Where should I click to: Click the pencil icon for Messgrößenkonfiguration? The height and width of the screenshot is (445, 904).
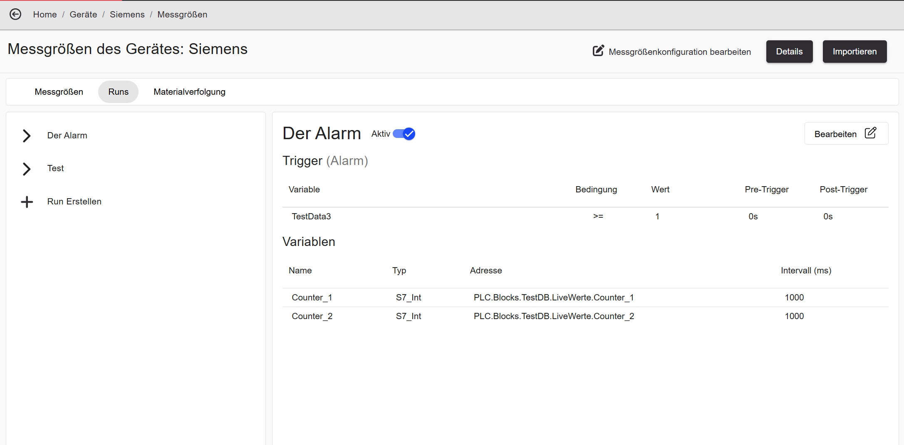(x=598, y=51)
